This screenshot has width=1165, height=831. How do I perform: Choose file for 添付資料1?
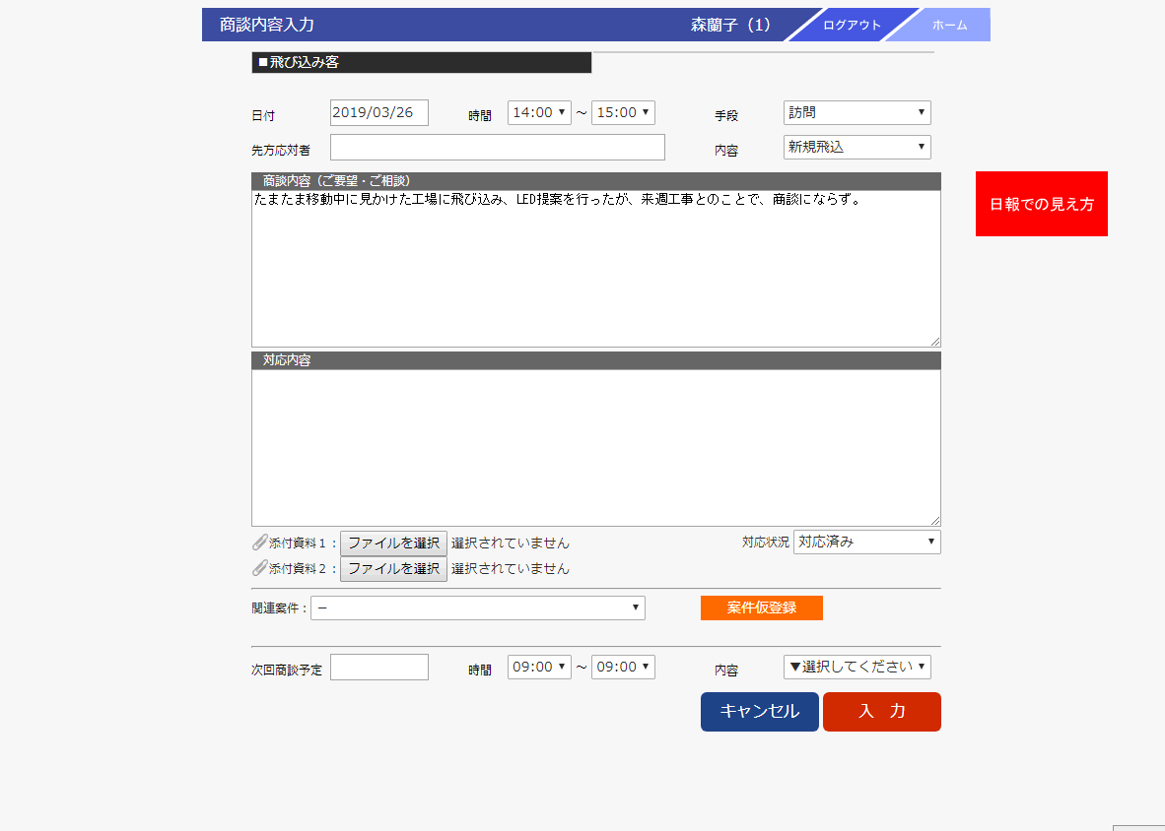393,543
